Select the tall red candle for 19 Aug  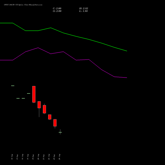(34, 94)
